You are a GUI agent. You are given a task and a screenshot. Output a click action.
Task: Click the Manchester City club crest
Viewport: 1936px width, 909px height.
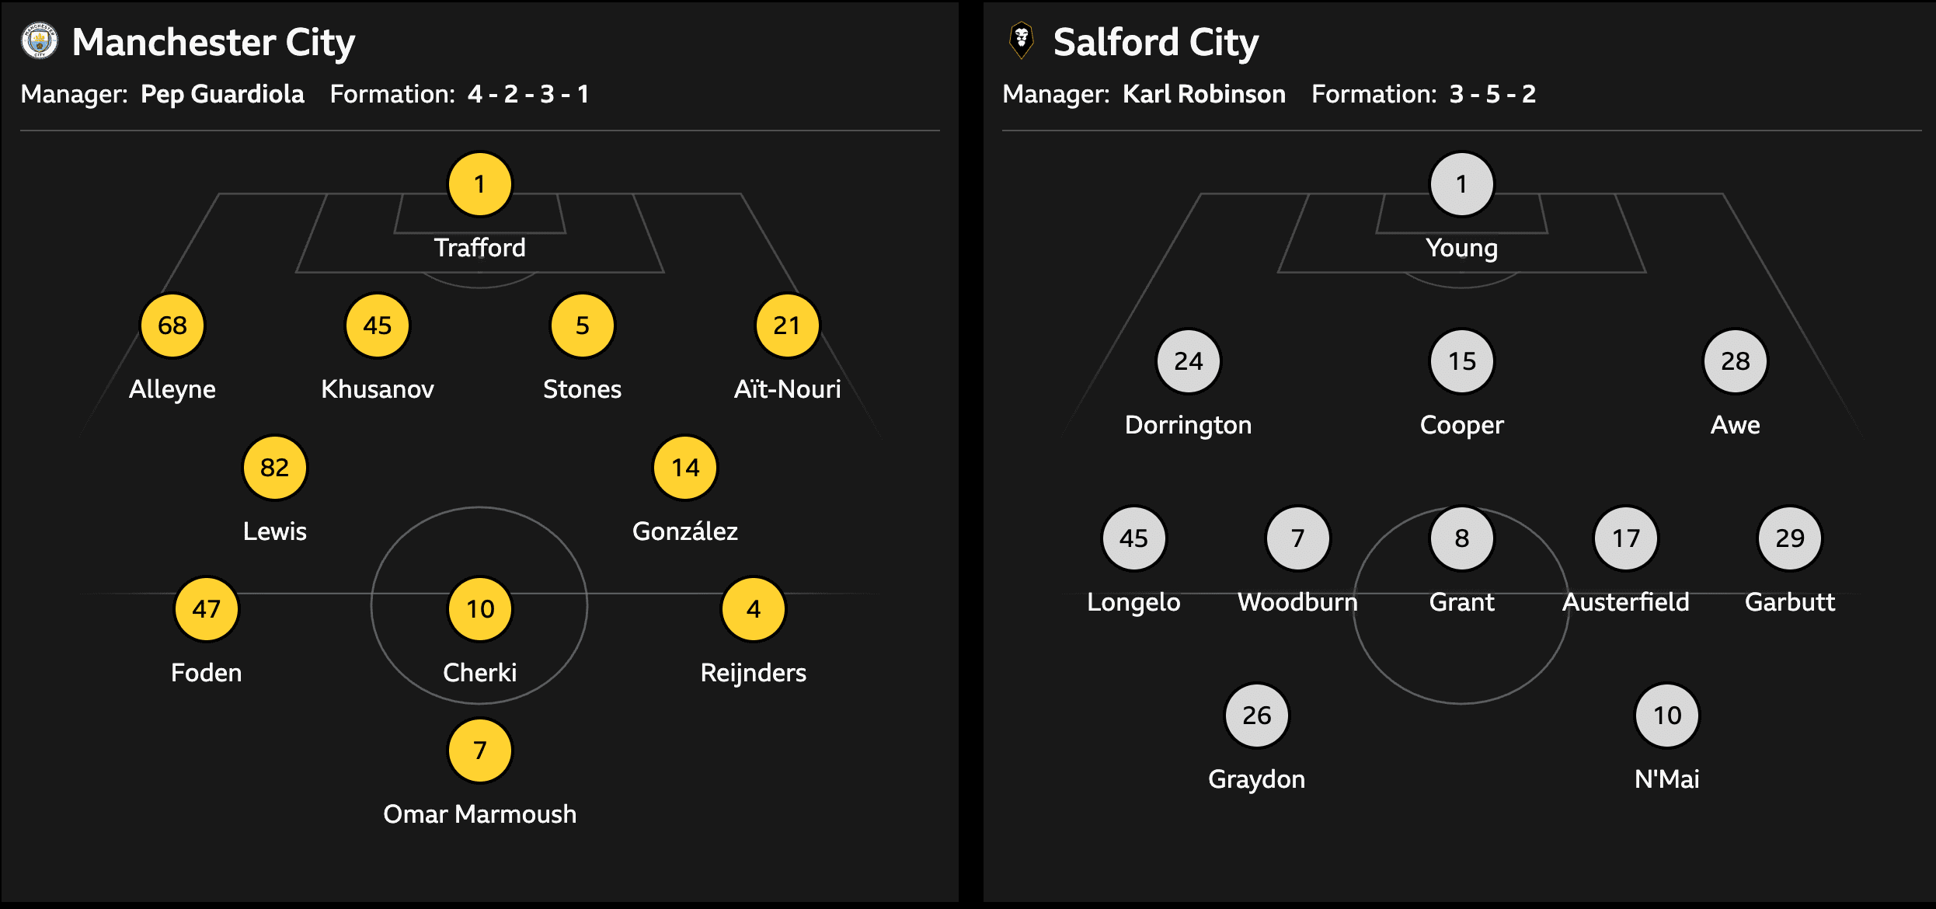39,41
